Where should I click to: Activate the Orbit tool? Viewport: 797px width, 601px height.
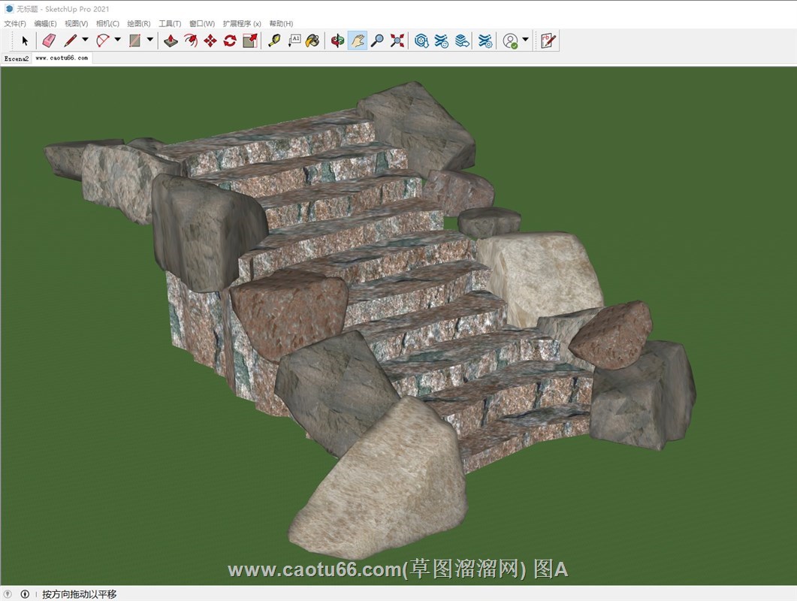(x=337, y=41)
